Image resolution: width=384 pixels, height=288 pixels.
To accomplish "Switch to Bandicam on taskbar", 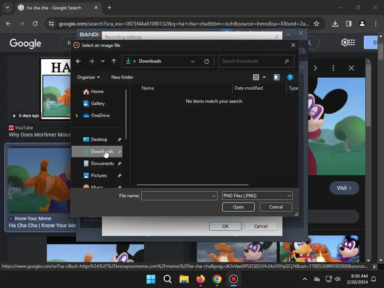I will (233, 279).
